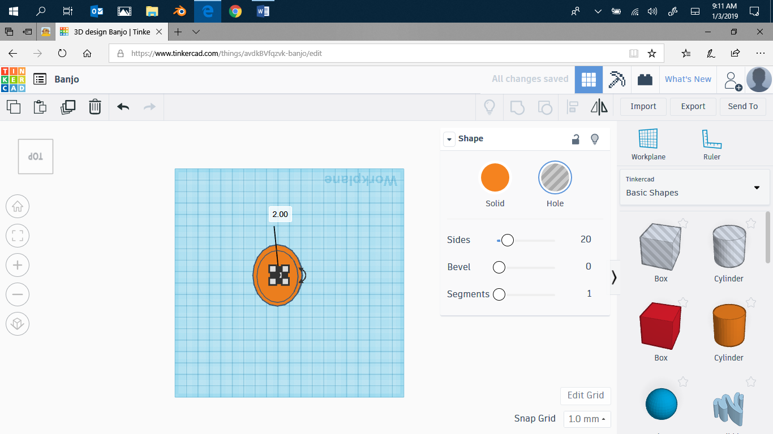Screen dimensions: 773x434
Task: Select the Workplane tool
Action: (x=649, y=145)
